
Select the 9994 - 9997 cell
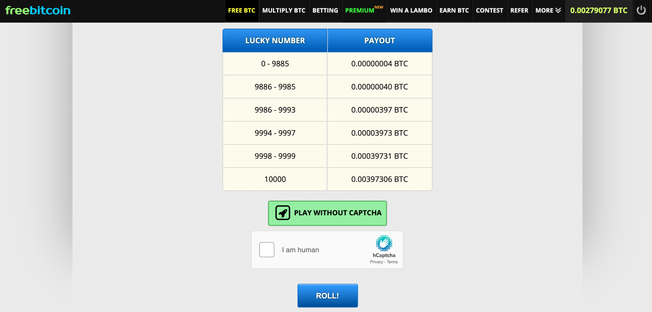click(275, 133)
